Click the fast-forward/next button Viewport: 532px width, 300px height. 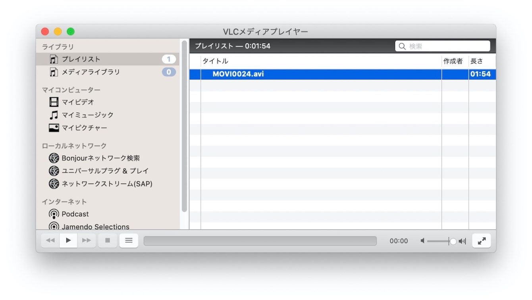pos(86,240)
